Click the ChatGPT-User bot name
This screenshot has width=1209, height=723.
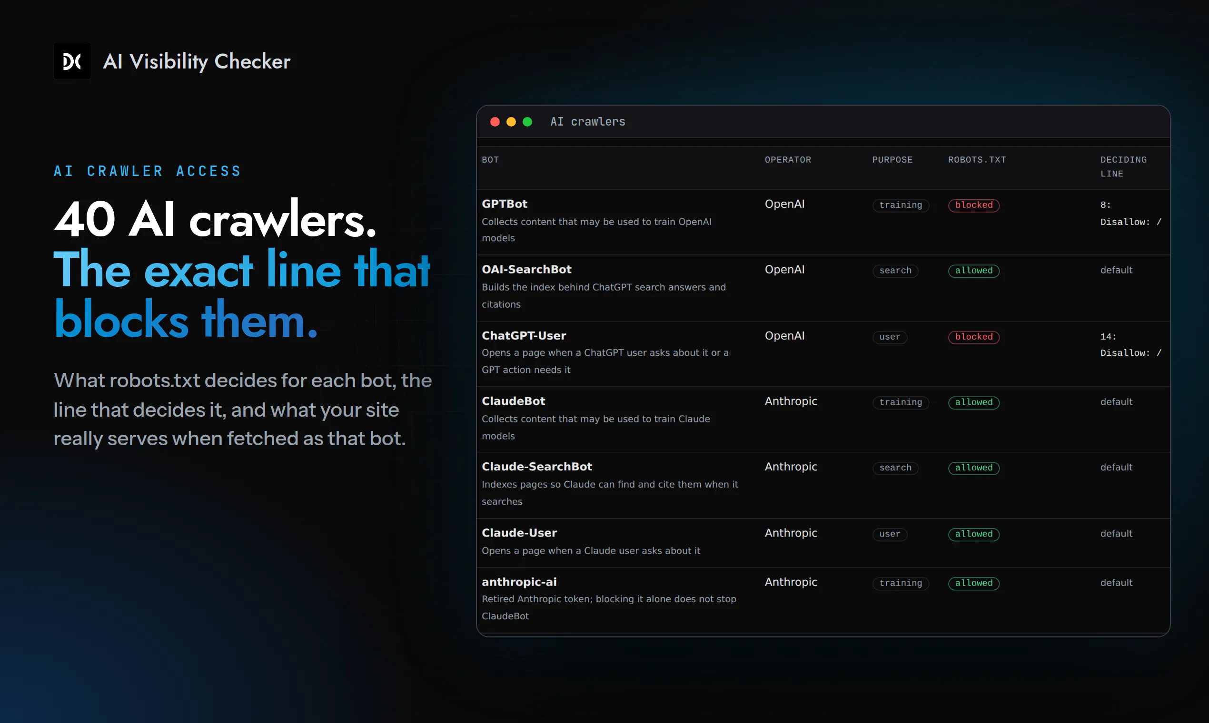[524, 336]
